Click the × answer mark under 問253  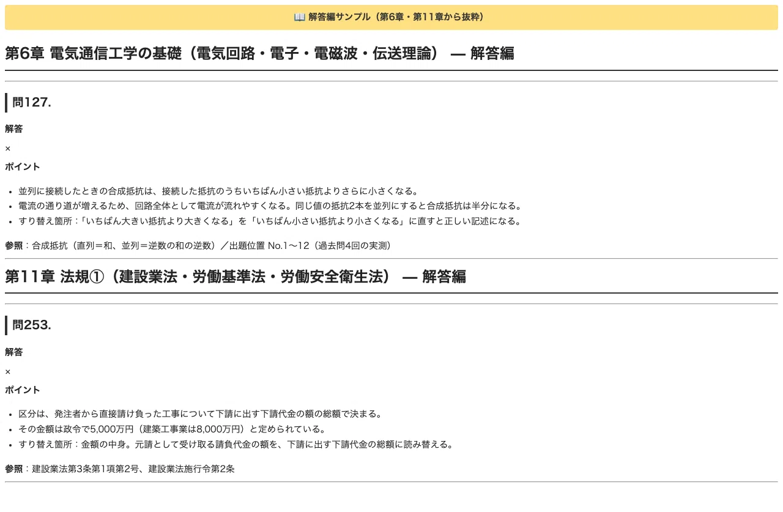pyautogui.click(x=8, y=371)
